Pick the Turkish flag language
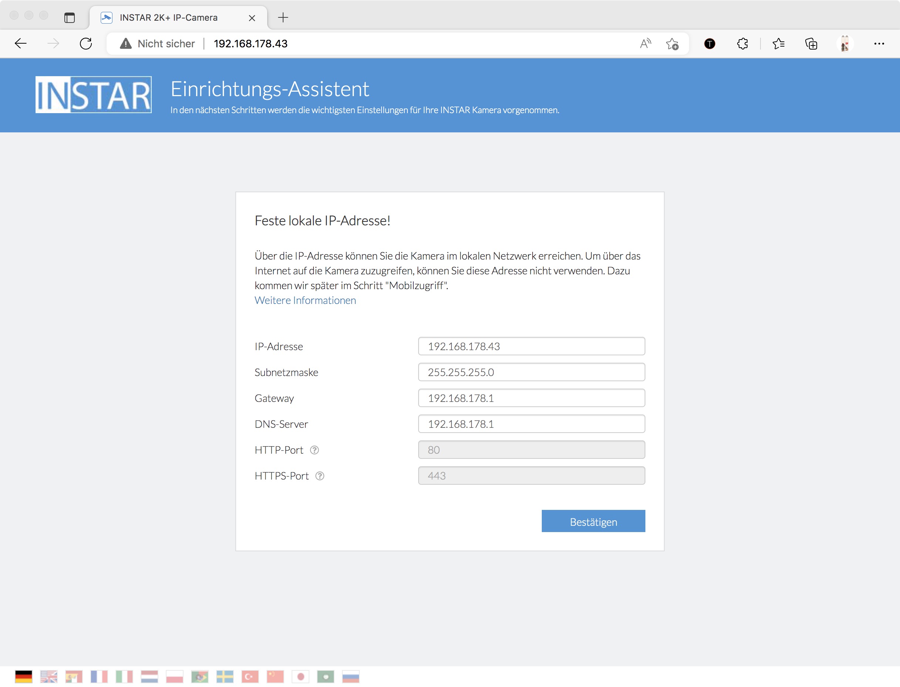 pos(250,676)
